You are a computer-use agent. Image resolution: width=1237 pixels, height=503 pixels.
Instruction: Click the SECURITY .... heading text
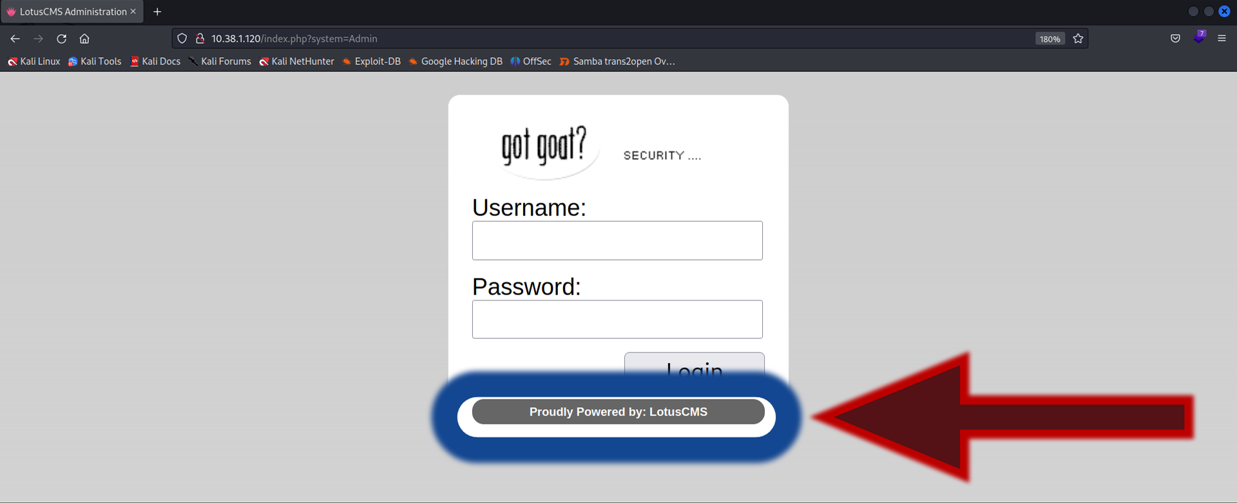[x=662, y=156]
